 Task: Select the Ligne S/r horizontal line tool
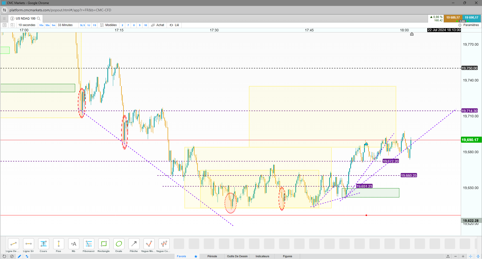point(28,244)
